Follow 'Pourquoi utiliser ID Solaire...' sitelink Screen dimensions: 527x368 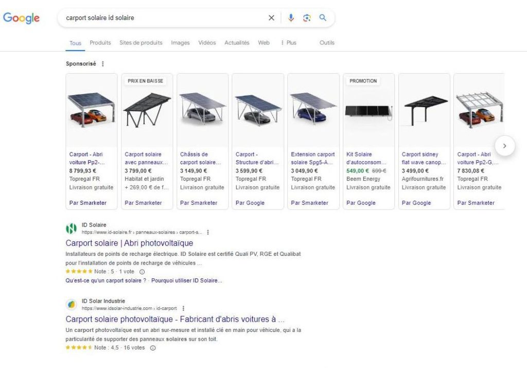pos(186,281)
